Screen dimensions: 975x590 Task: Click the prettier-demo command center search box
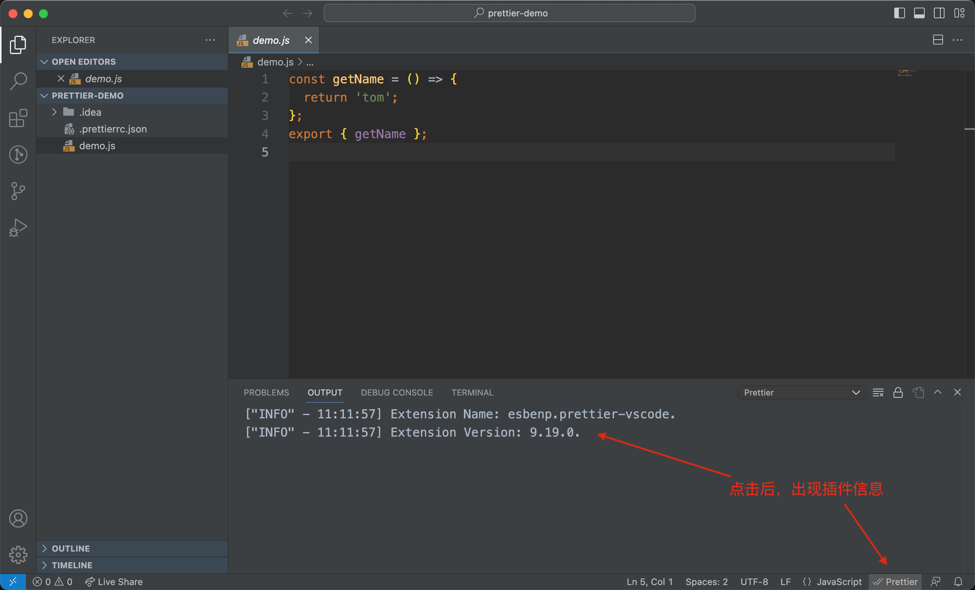coord(509,13)
